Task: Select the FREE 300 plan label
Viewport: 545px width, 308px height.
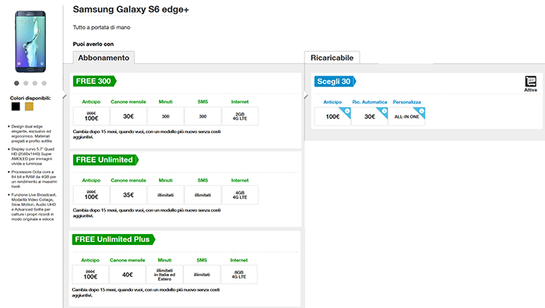Action: click(x=94, y=81)
